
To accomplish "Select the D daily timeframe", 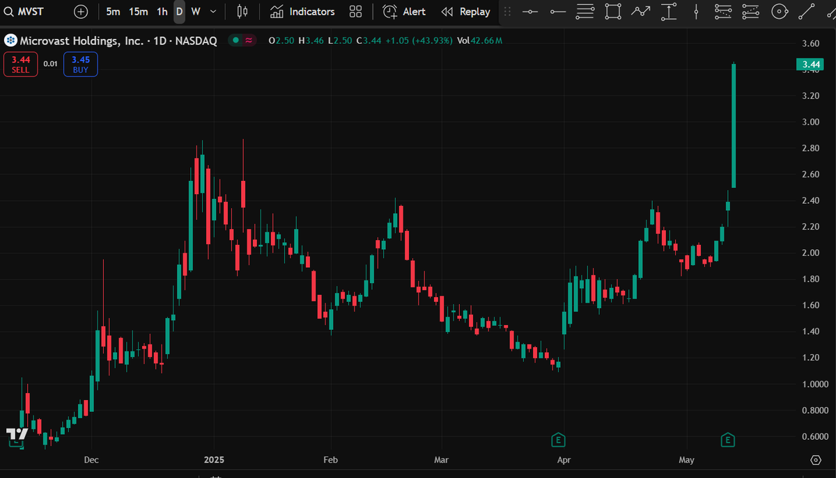I will pos(180,12).
